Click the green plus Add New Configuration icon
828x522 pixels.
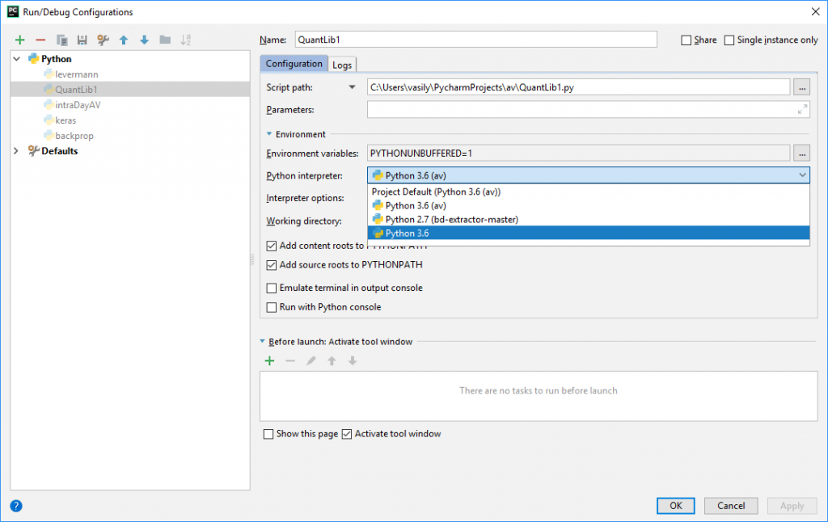19,40
